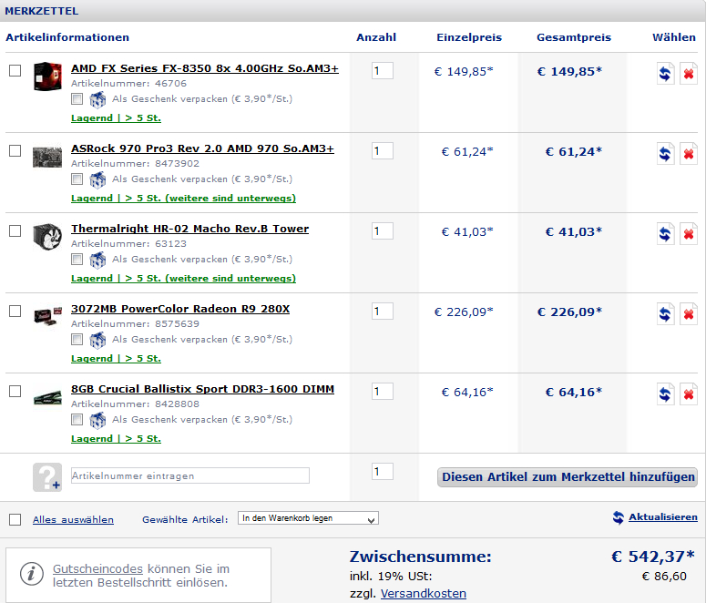The image size is (706, 603).
Task: Focus the 'Artikelnummer eintragen' input field
Action: pyautogui.click(x=190, y=475)
